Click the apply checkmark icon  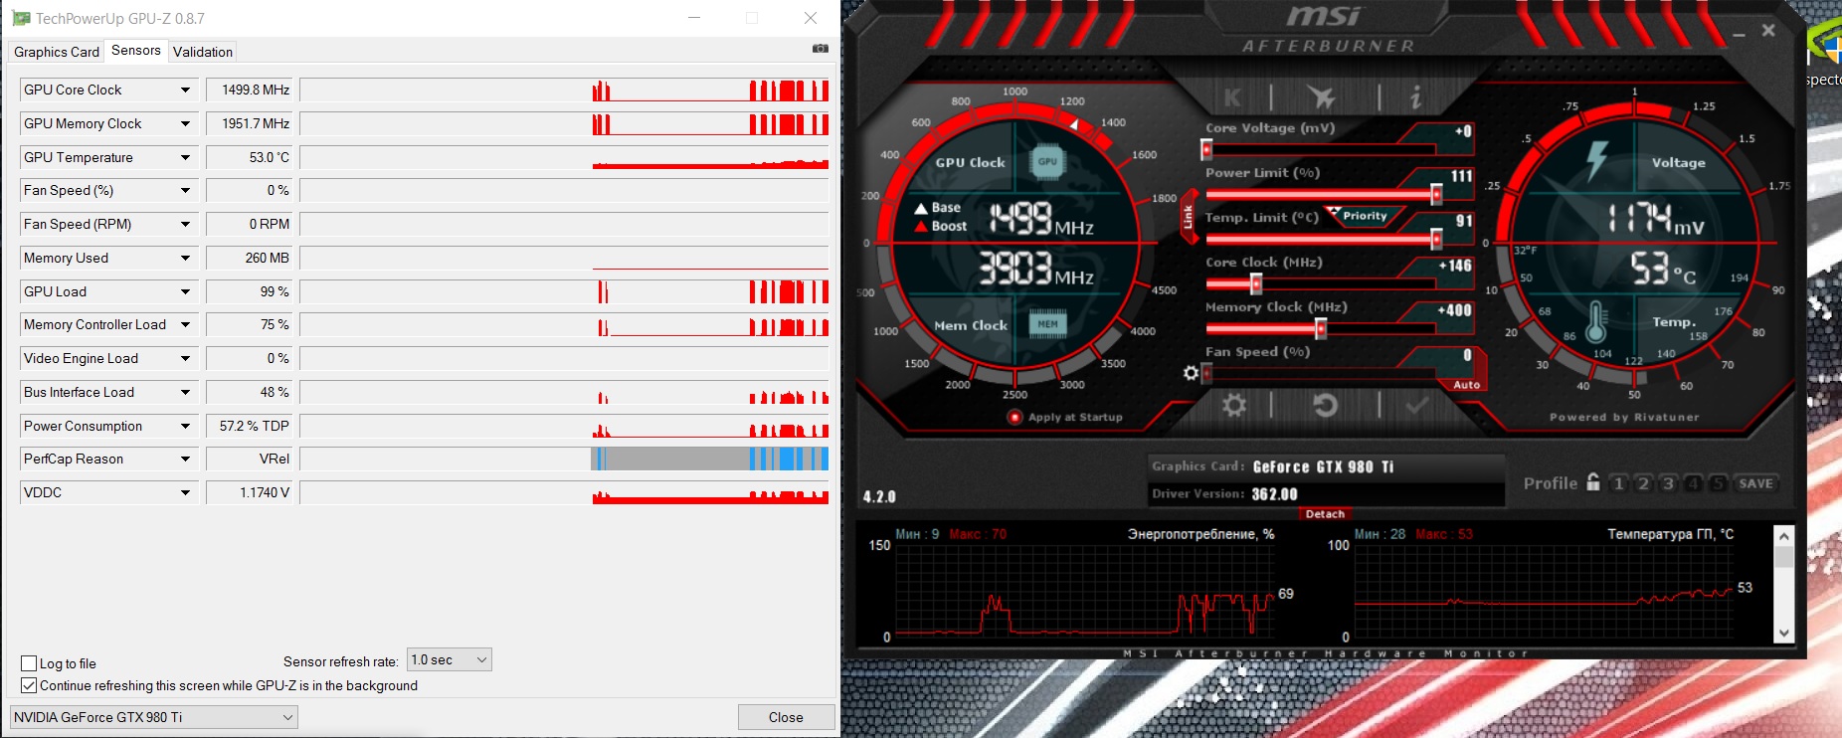pos(1417,405)
